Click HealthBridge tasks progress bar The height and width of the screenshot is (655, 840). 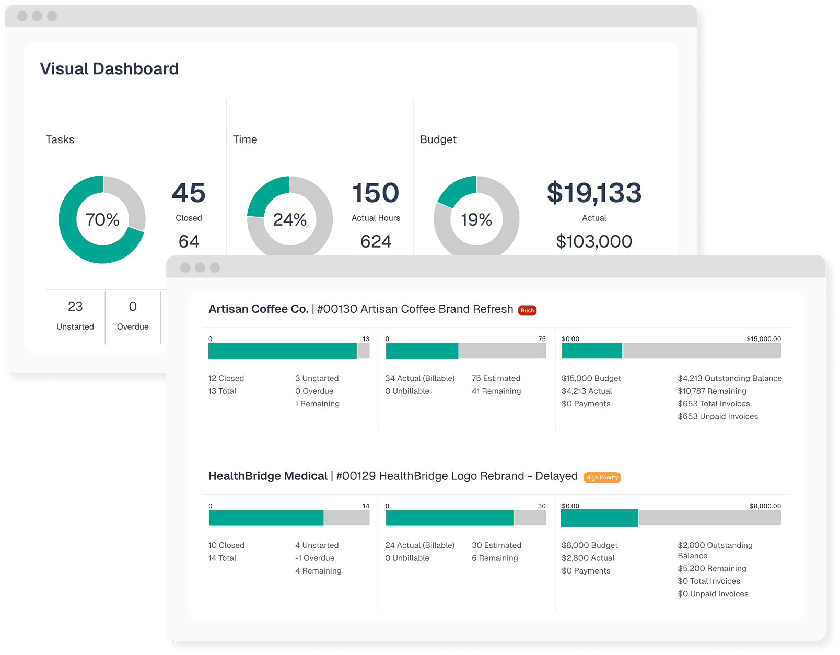coord(288,518)
